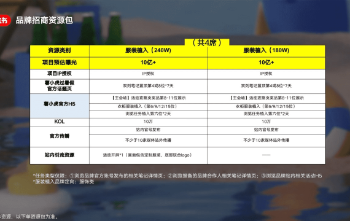The height and width of the screenshot is (221, 350).
Task: Click the yellow (共4席) label
Action: pyautogui.click(x=207, y=42)
